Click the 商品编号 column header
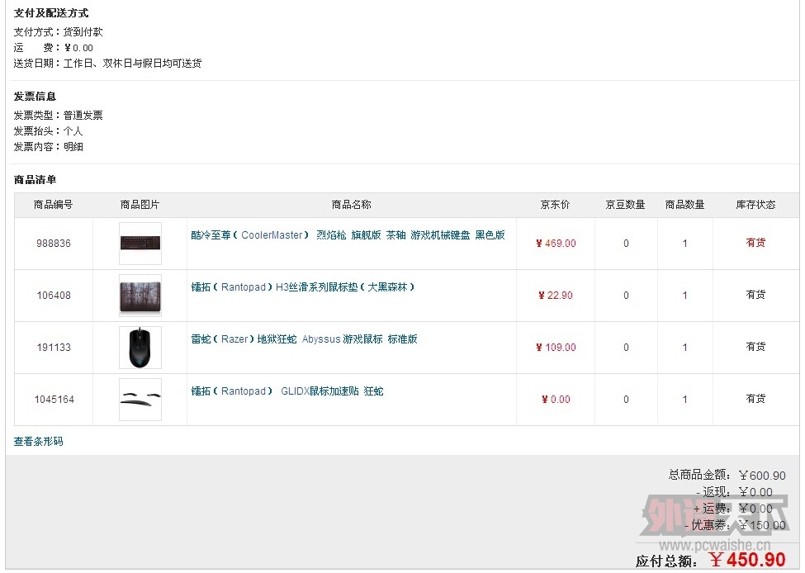Screen dimensions: 805x573 point(54,205)
